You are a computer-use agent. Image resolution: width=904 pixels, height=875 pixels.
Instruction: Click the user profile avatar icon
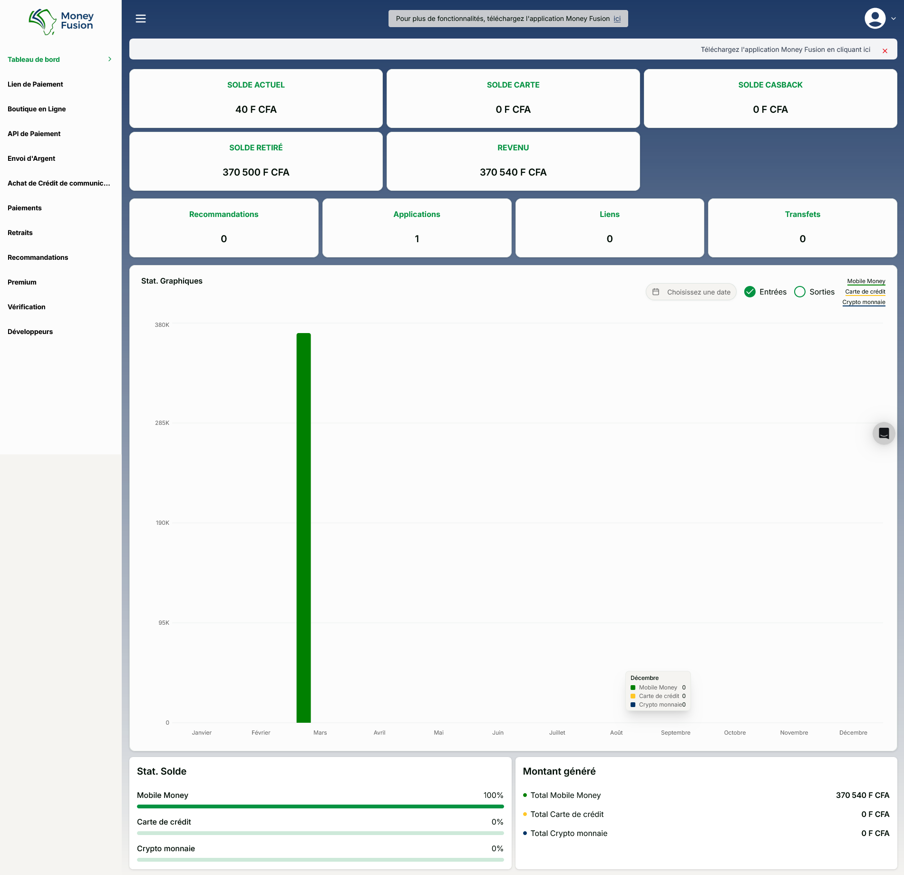[x=875, y=19]
